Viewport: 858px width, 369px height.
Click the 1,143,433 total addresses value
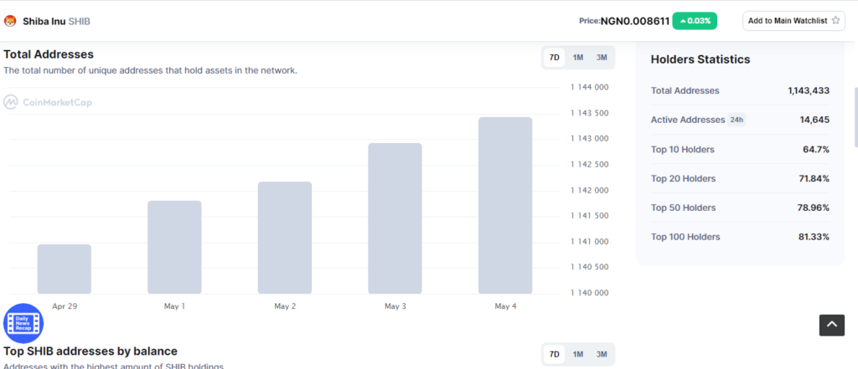coord(809,90)
